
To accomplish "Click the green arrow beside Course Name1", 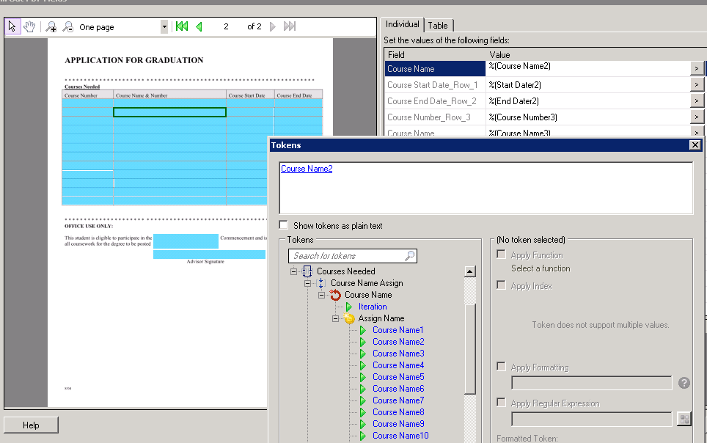I will [x=362, y=330].
